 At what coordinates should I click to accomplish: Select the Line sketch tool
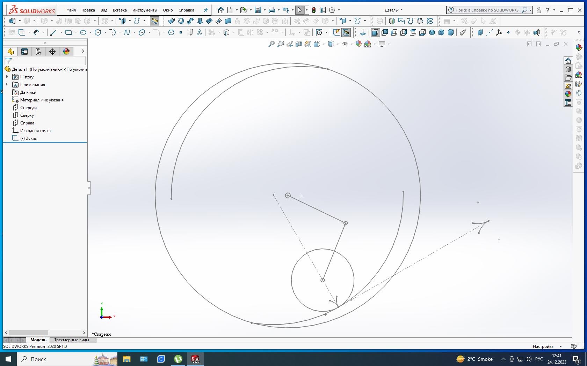coord(53,32)
